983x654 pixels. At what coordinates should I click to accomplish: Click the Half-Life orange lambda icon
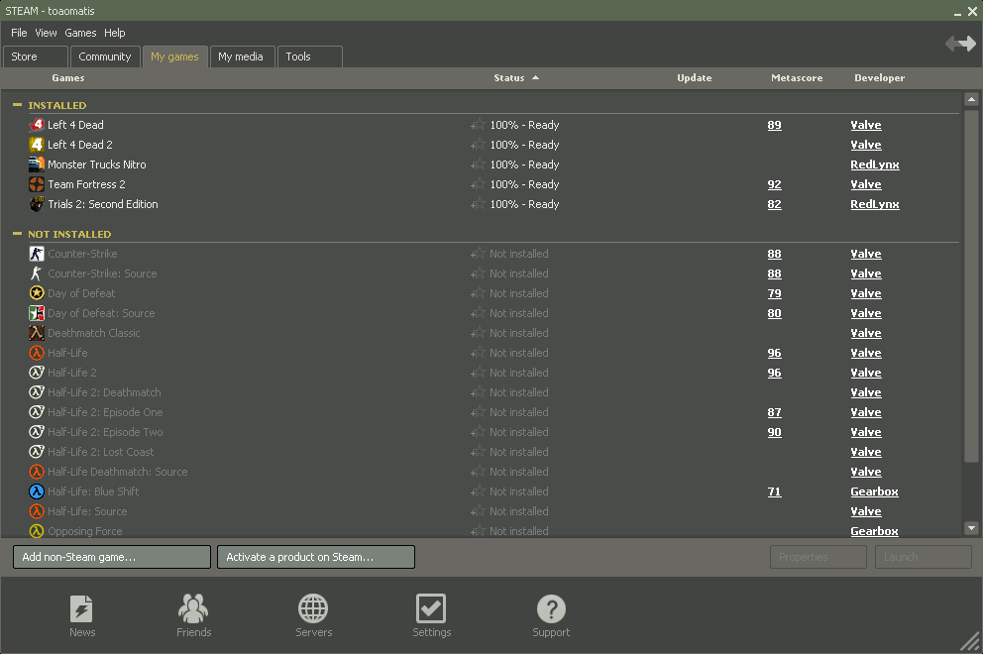coord(37,353)
